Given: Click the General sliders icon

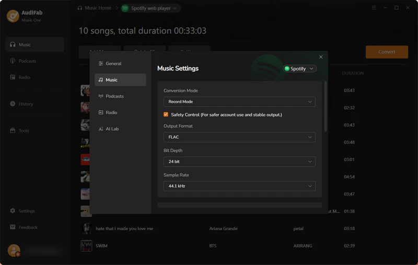Looking at the screenshot, I should 101,63.
